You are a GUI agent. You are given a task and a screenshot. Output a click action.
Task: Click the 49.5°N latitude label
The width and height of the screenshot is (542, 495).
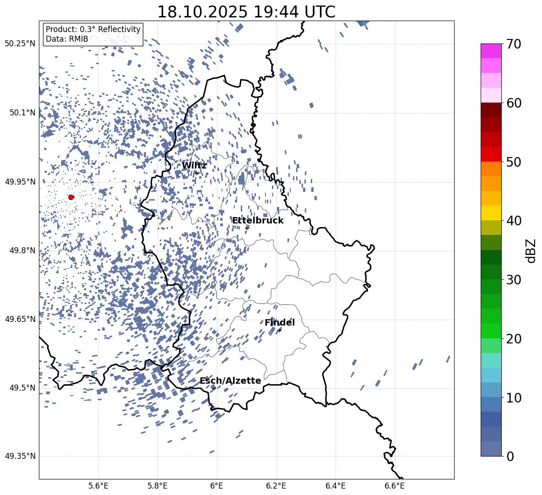22,387
